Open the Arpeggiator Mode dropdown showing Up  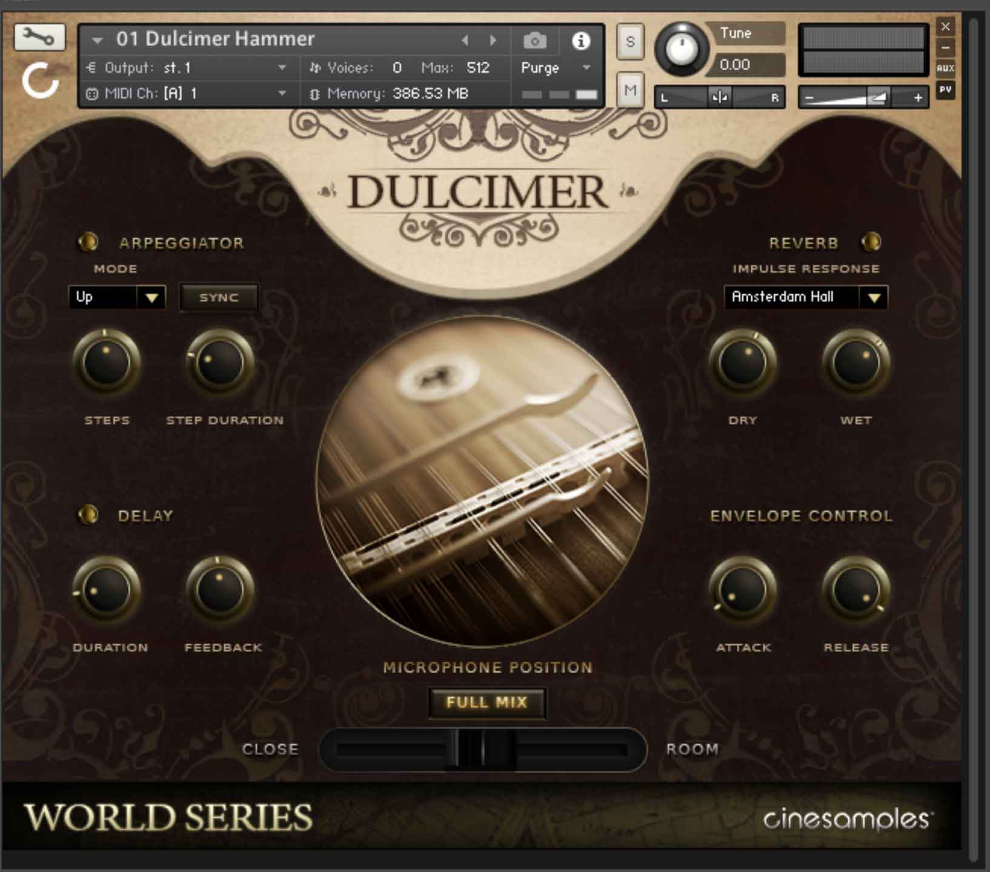[x=117, y=297]
